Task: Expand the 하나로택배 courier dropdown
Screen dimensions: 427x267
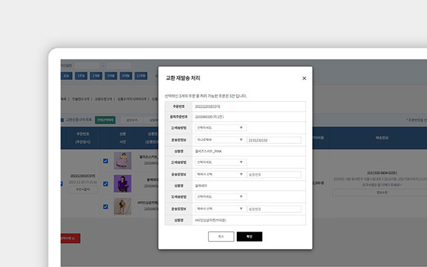Action: pos(220,140)
